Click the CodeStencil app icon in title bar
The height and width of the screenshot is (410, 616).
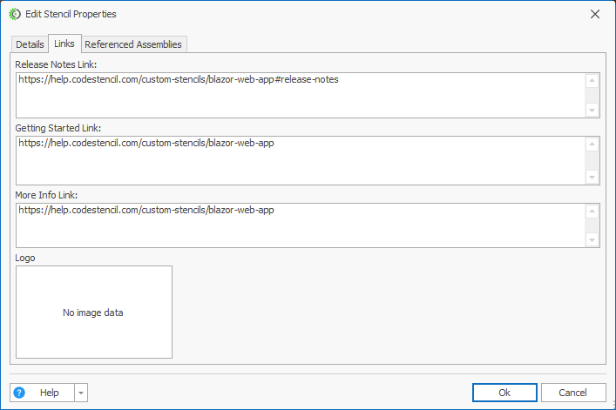pyautogui.click(x=15, y=14)
